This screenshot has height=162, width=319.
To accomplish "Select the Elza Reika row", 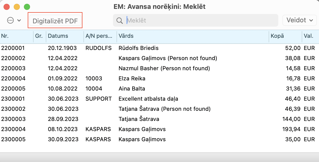I will tap(132, 79).
